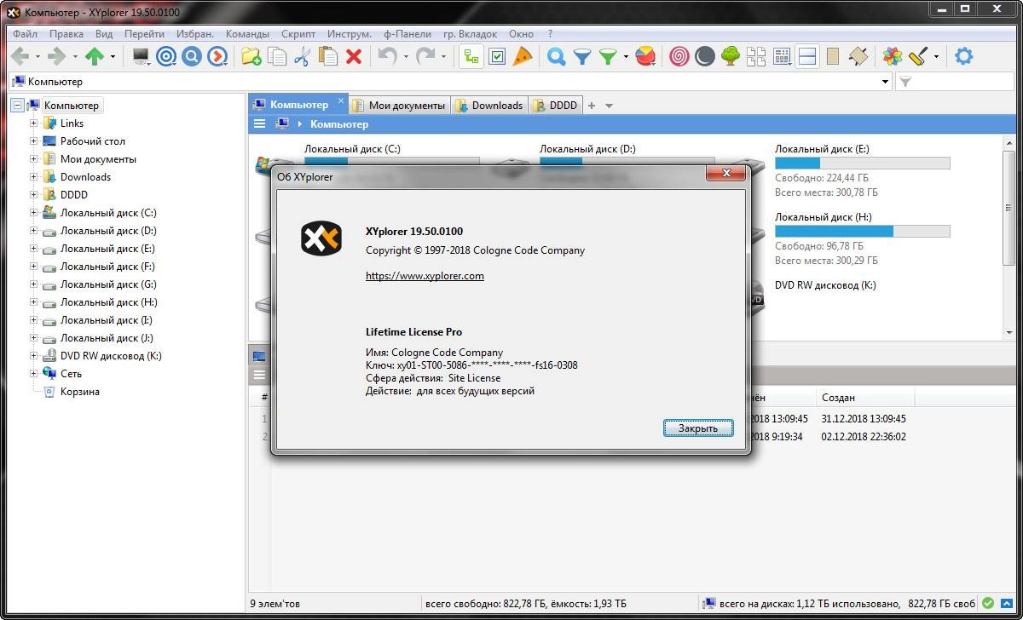This screenshot has width=1023, height=620.
Task: Open the ф-Панели menu
Action: click(407, 34)
